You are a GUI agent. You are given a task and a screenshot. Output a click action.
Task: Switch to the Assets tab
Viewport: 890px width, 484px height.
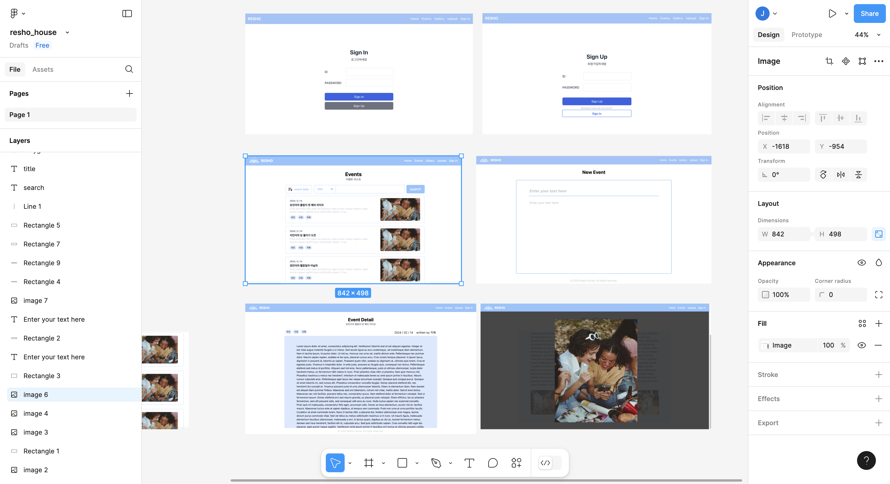coord(43,69)
